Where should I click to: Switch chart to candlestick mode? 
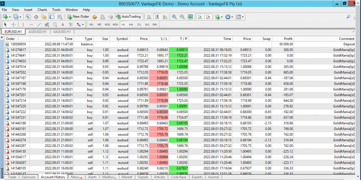pos(157,17)
